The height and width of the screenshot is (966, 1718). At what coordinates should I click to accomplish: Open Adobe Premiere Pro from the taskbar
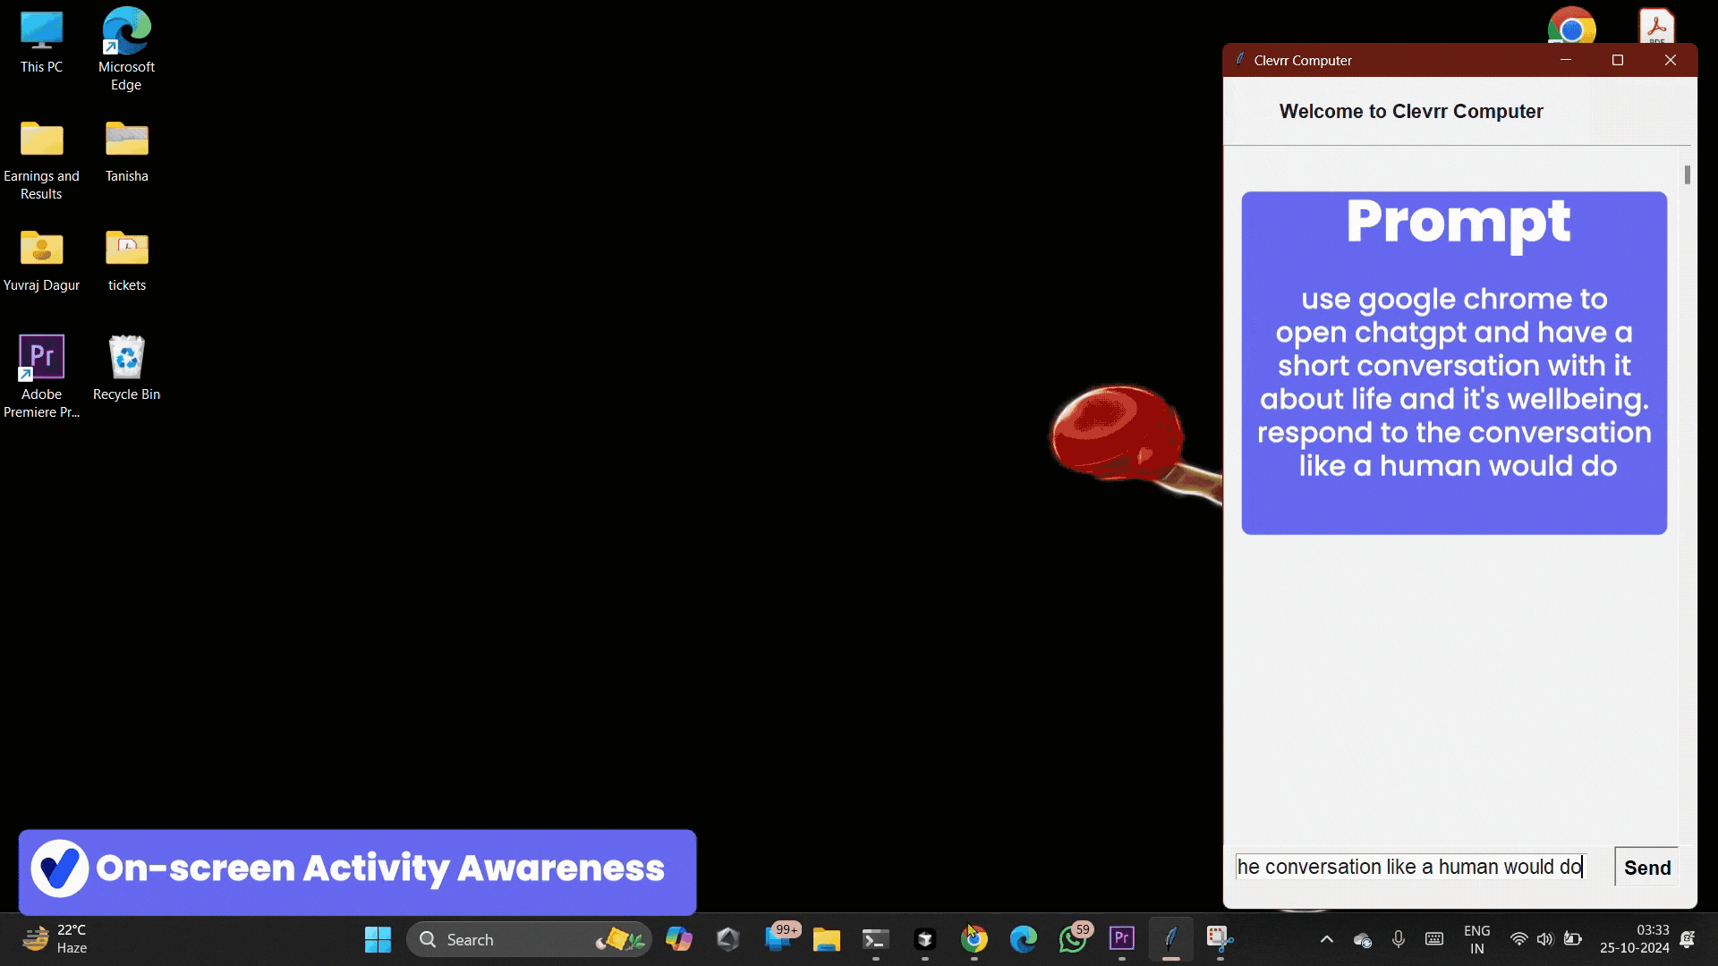(1121, 938)
